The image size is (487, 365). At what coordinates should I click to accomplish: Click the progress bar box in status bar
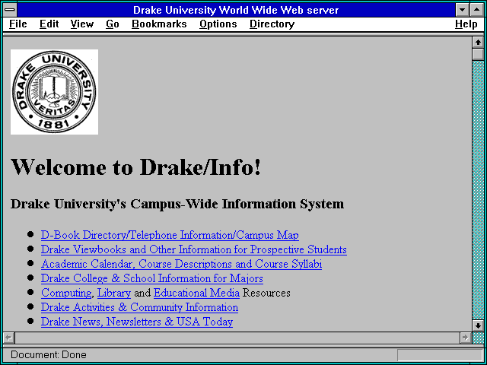pos(440,355)
